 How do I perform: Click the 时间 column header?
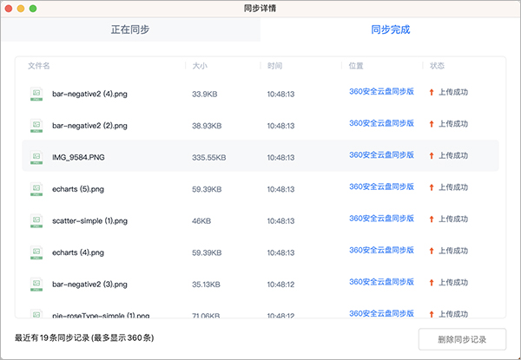(274, 66)
